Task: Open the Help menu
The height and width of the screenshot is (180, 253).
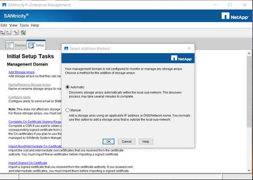Action: pyautogui.click(x=35, y=25)
